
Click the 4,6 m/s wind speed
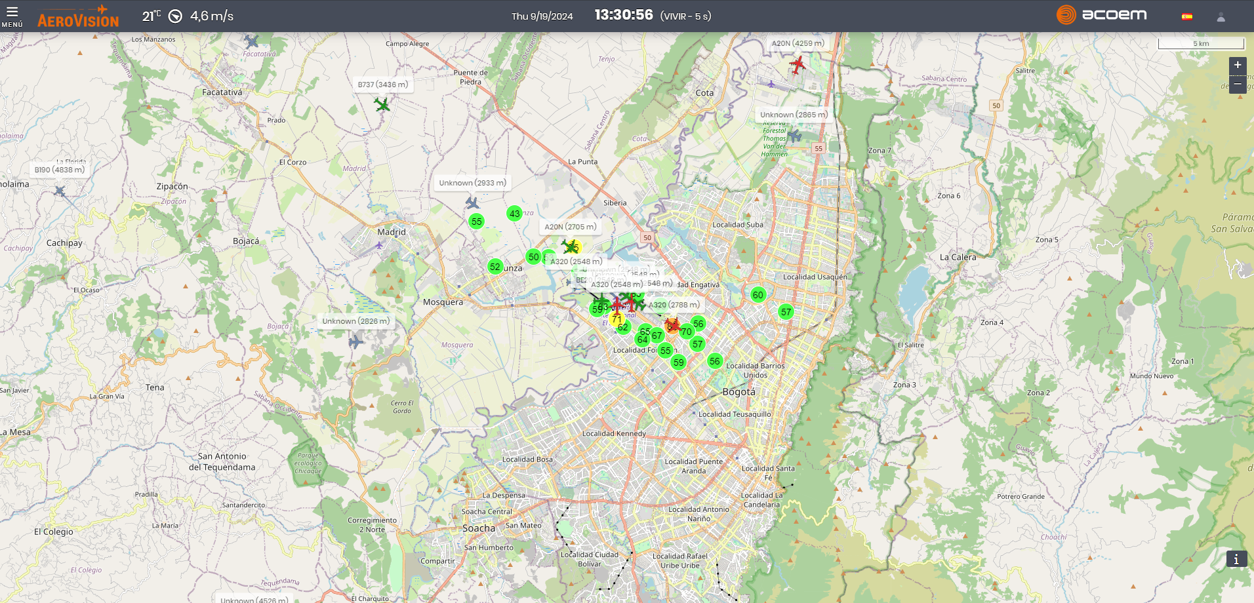click(212, 16)
